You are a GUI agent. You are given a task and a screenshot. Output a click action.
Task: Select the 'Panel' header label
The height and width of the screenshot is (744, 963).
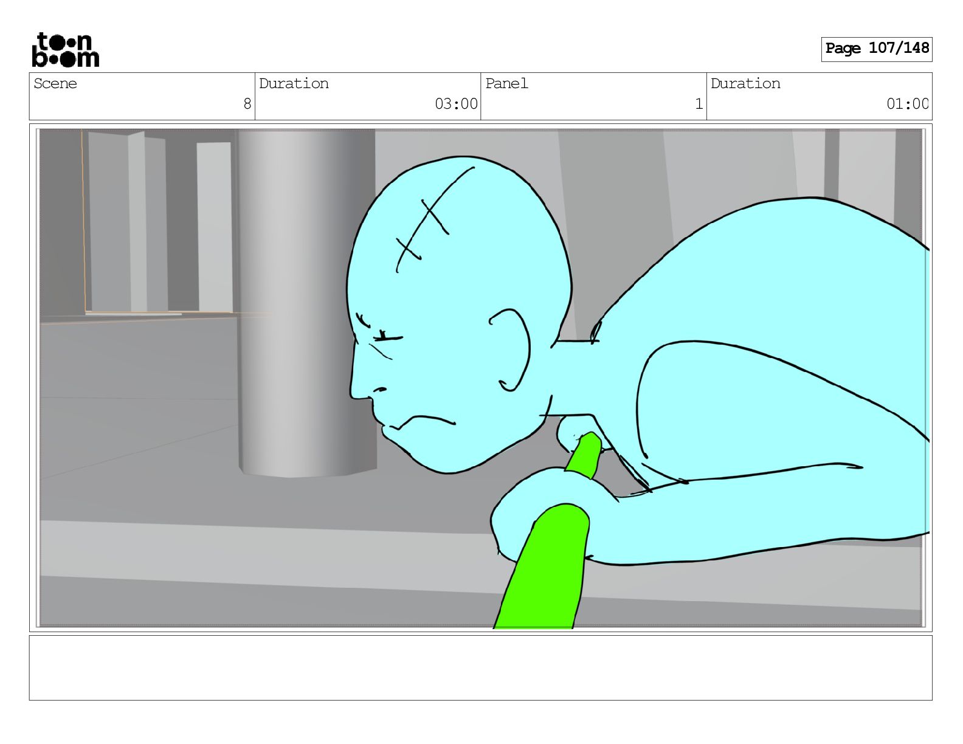[x=506, y=83]
